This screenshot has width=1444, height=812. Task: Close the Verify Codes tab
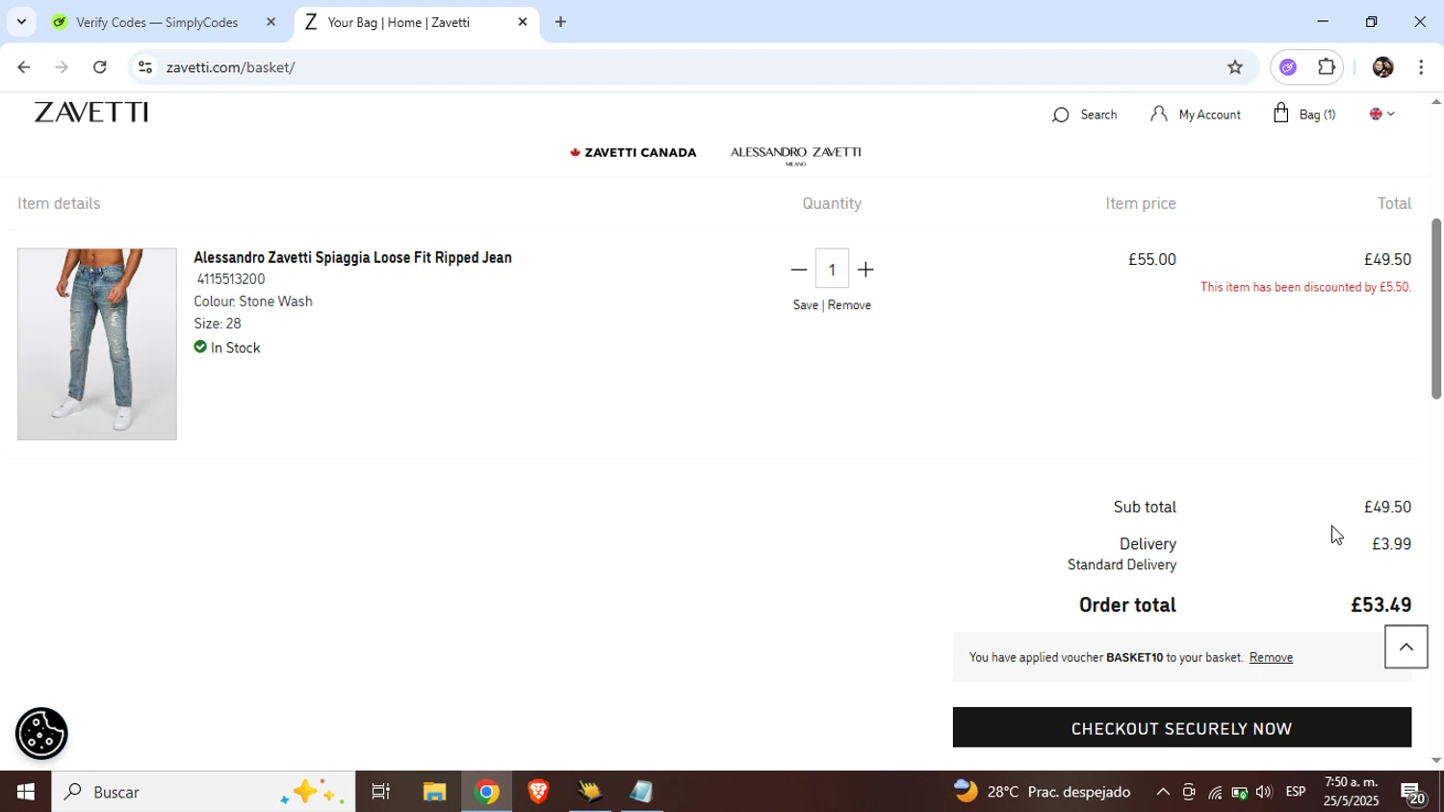pos(271,21)
